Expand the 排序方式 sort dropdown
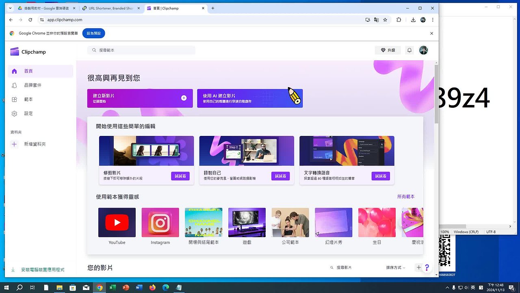 396,267
